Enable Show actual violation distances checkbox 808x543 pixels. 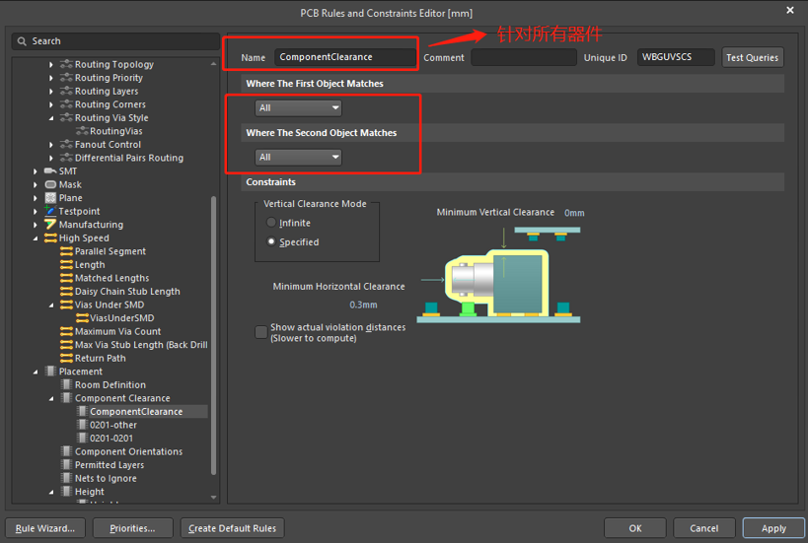(261, 332)
